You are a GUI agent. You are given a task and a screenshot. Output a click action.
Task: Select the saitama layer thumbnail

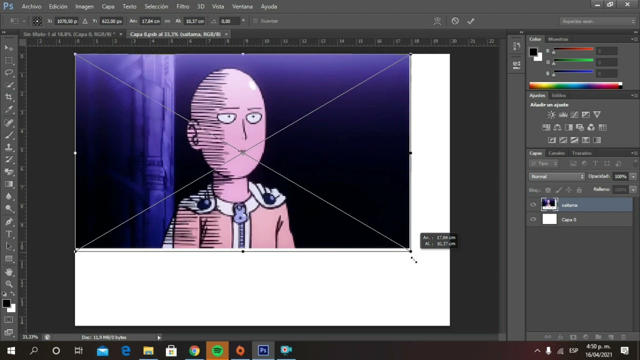[x=549, y=204]
